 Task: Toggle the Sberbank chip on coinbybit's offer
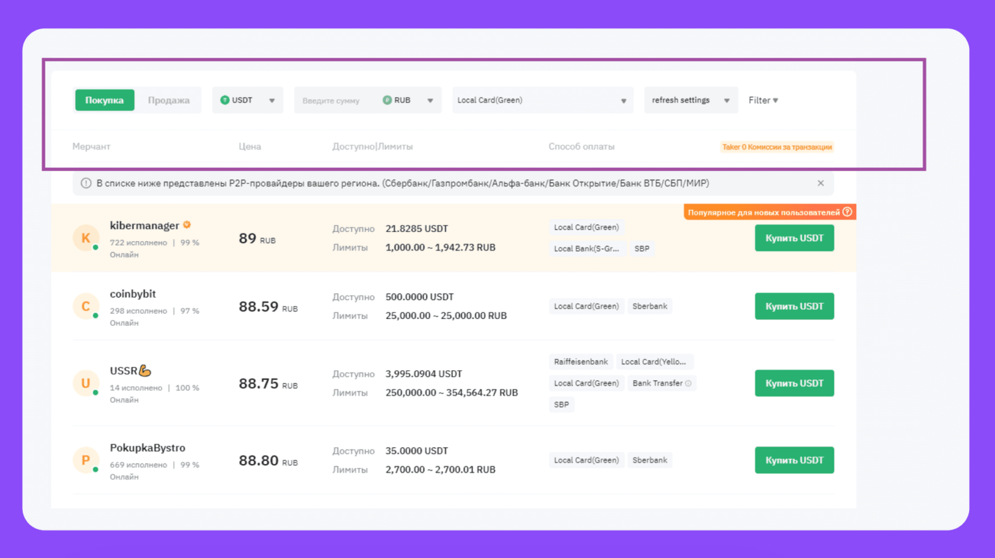click(x=650, y=306)
